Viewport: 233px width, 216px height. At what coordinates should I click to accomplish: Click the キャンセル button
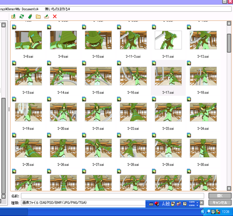220,202
